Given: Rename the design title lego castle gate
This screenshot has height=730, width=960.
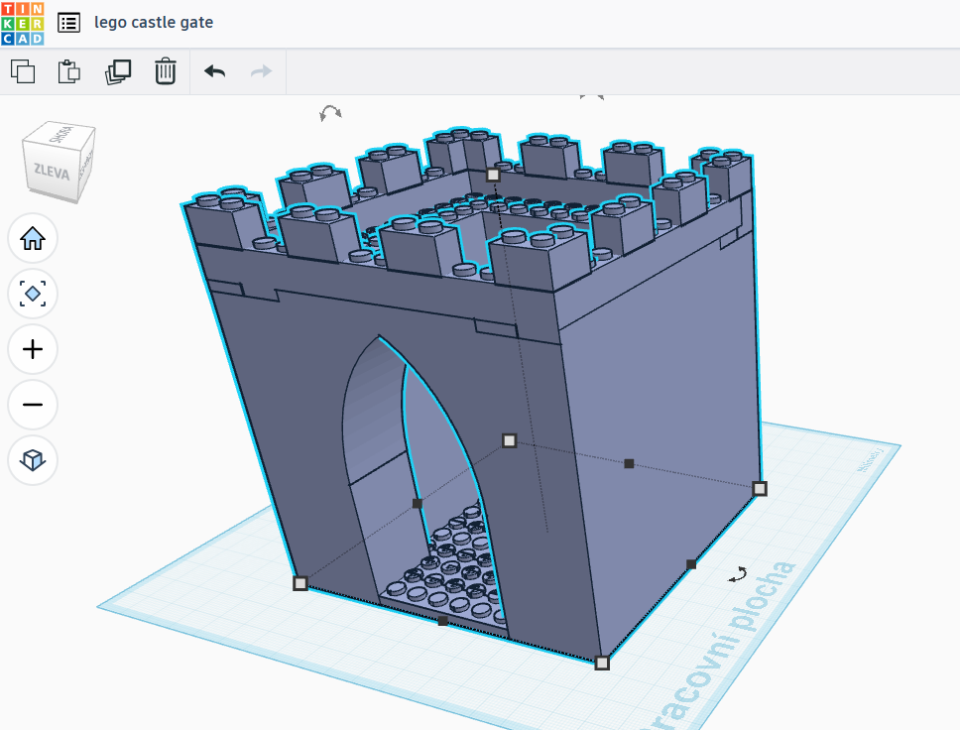Looking at the screenshot, I should 154,23.
